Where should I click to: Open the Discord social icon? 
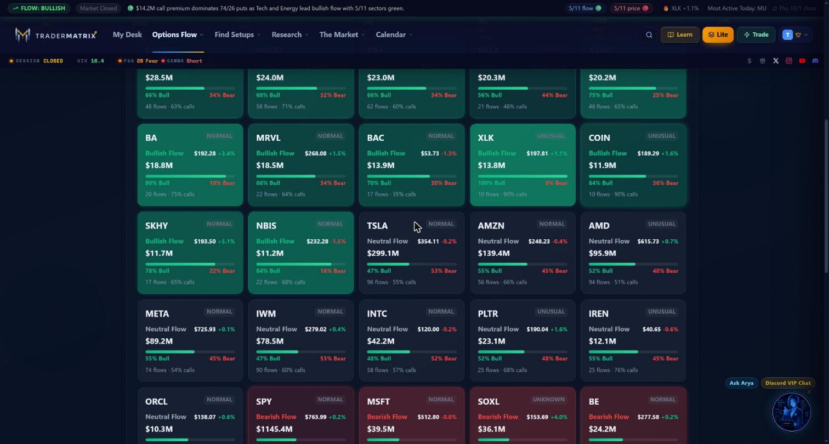pyautogui.click(x=815, y=61)
